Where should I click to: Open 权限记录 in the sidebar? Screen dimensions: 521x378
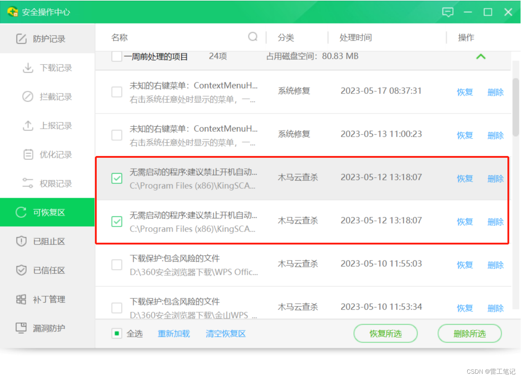tap(47, 183)
